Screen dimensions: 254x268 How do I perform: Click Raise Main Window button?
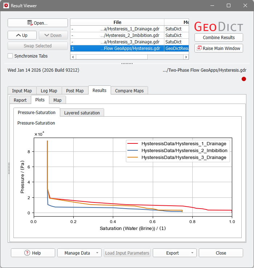pos(219,49)
